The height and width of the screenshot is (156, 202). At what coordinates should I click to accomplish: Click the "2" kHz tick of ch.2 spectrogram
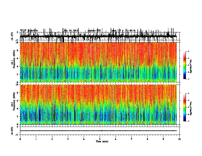[x=18, y=116]
